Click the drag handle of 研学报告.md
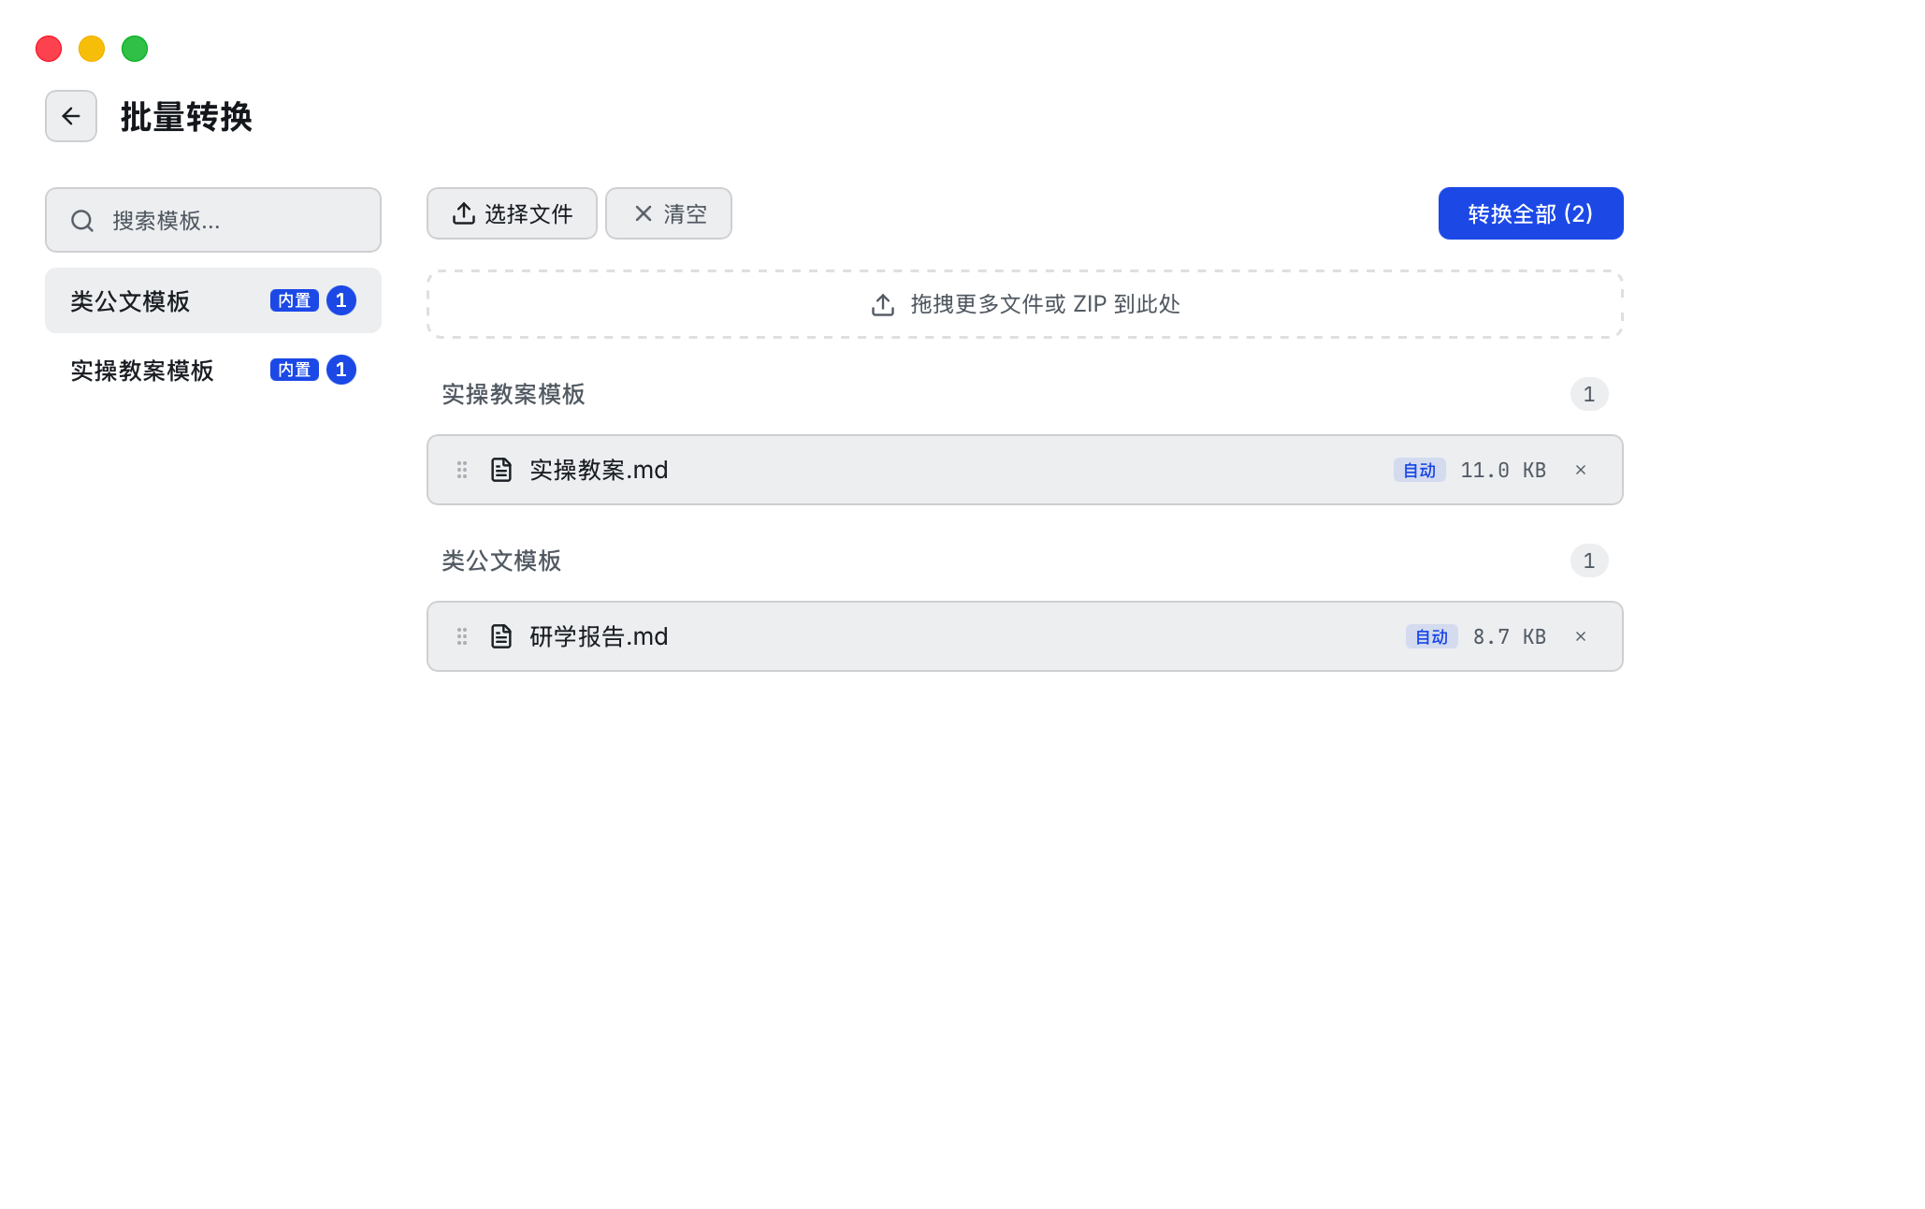1925x1209 pixels. (462, 636)
